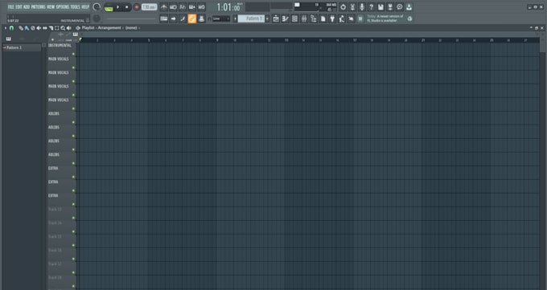The width and height of the screenshot is (547, 290).
Task: Toggle the orange multilink controllers button
Action: 192,18
